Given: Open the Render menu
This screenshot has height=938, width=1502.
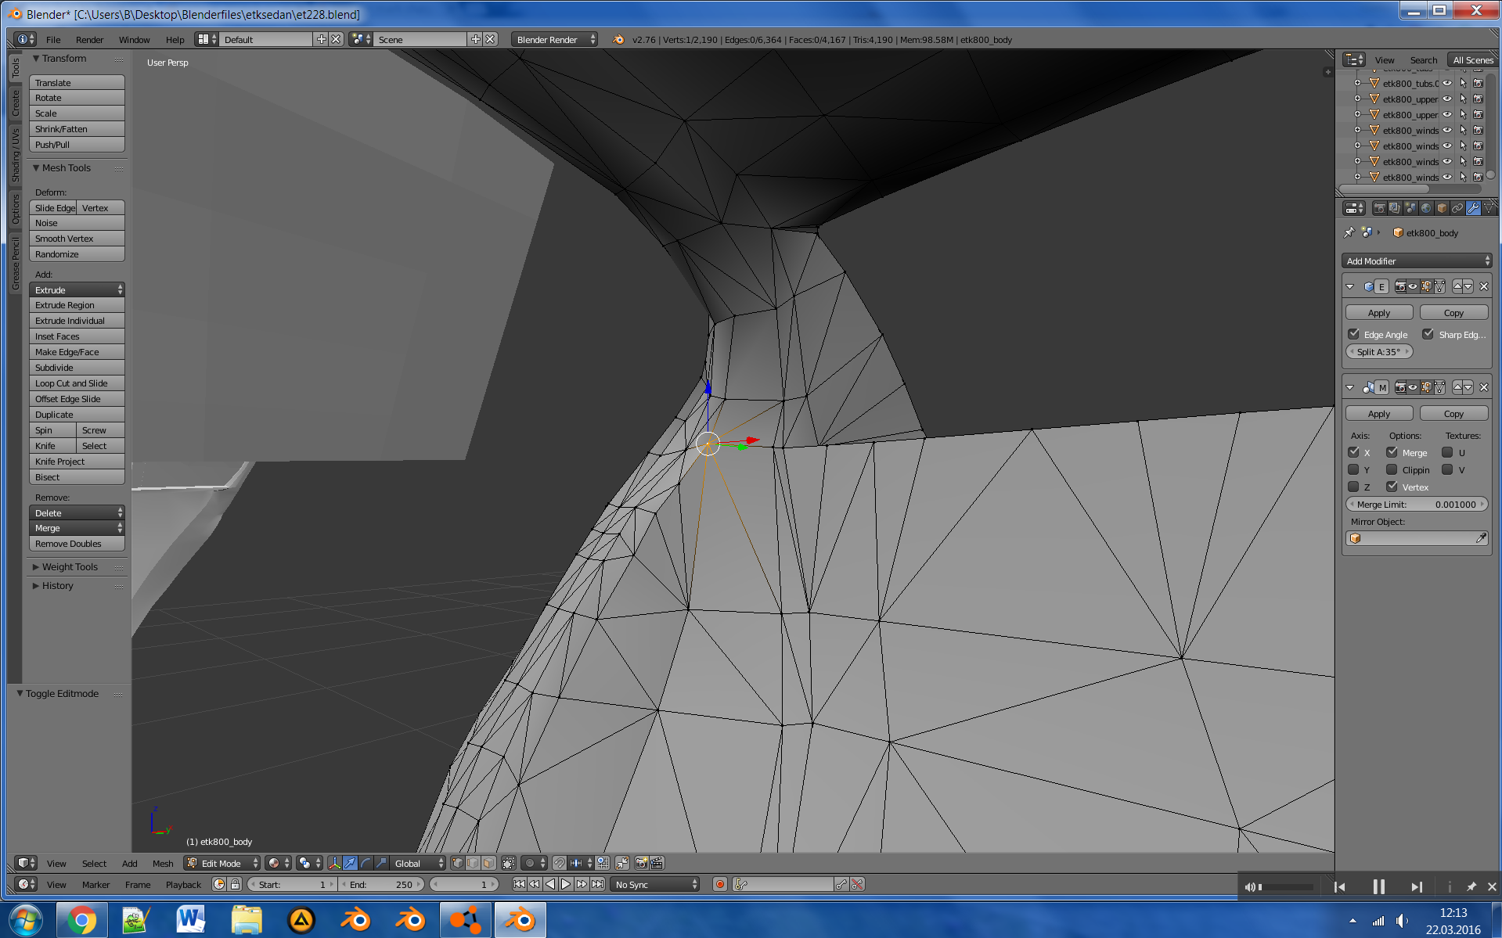Looking at the screenshot, I should click(89, 39).
